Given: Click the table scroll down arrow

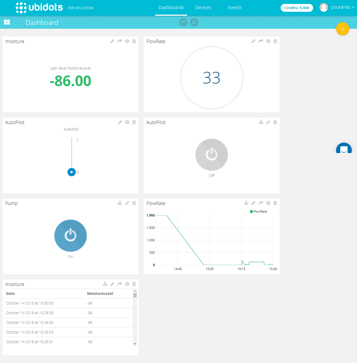Looking at the screenshot, I should (x=135, y=344).
